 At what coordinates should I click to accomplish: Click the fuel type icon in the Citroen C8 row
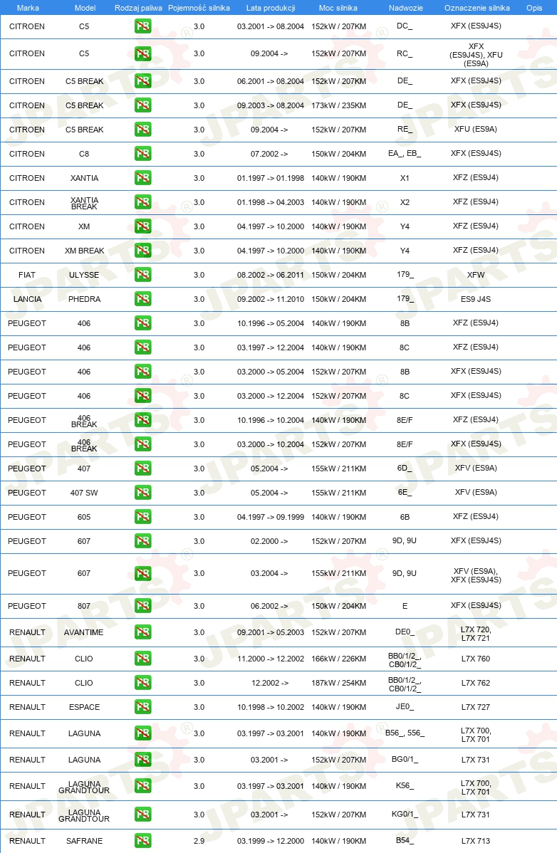[143, 153]
